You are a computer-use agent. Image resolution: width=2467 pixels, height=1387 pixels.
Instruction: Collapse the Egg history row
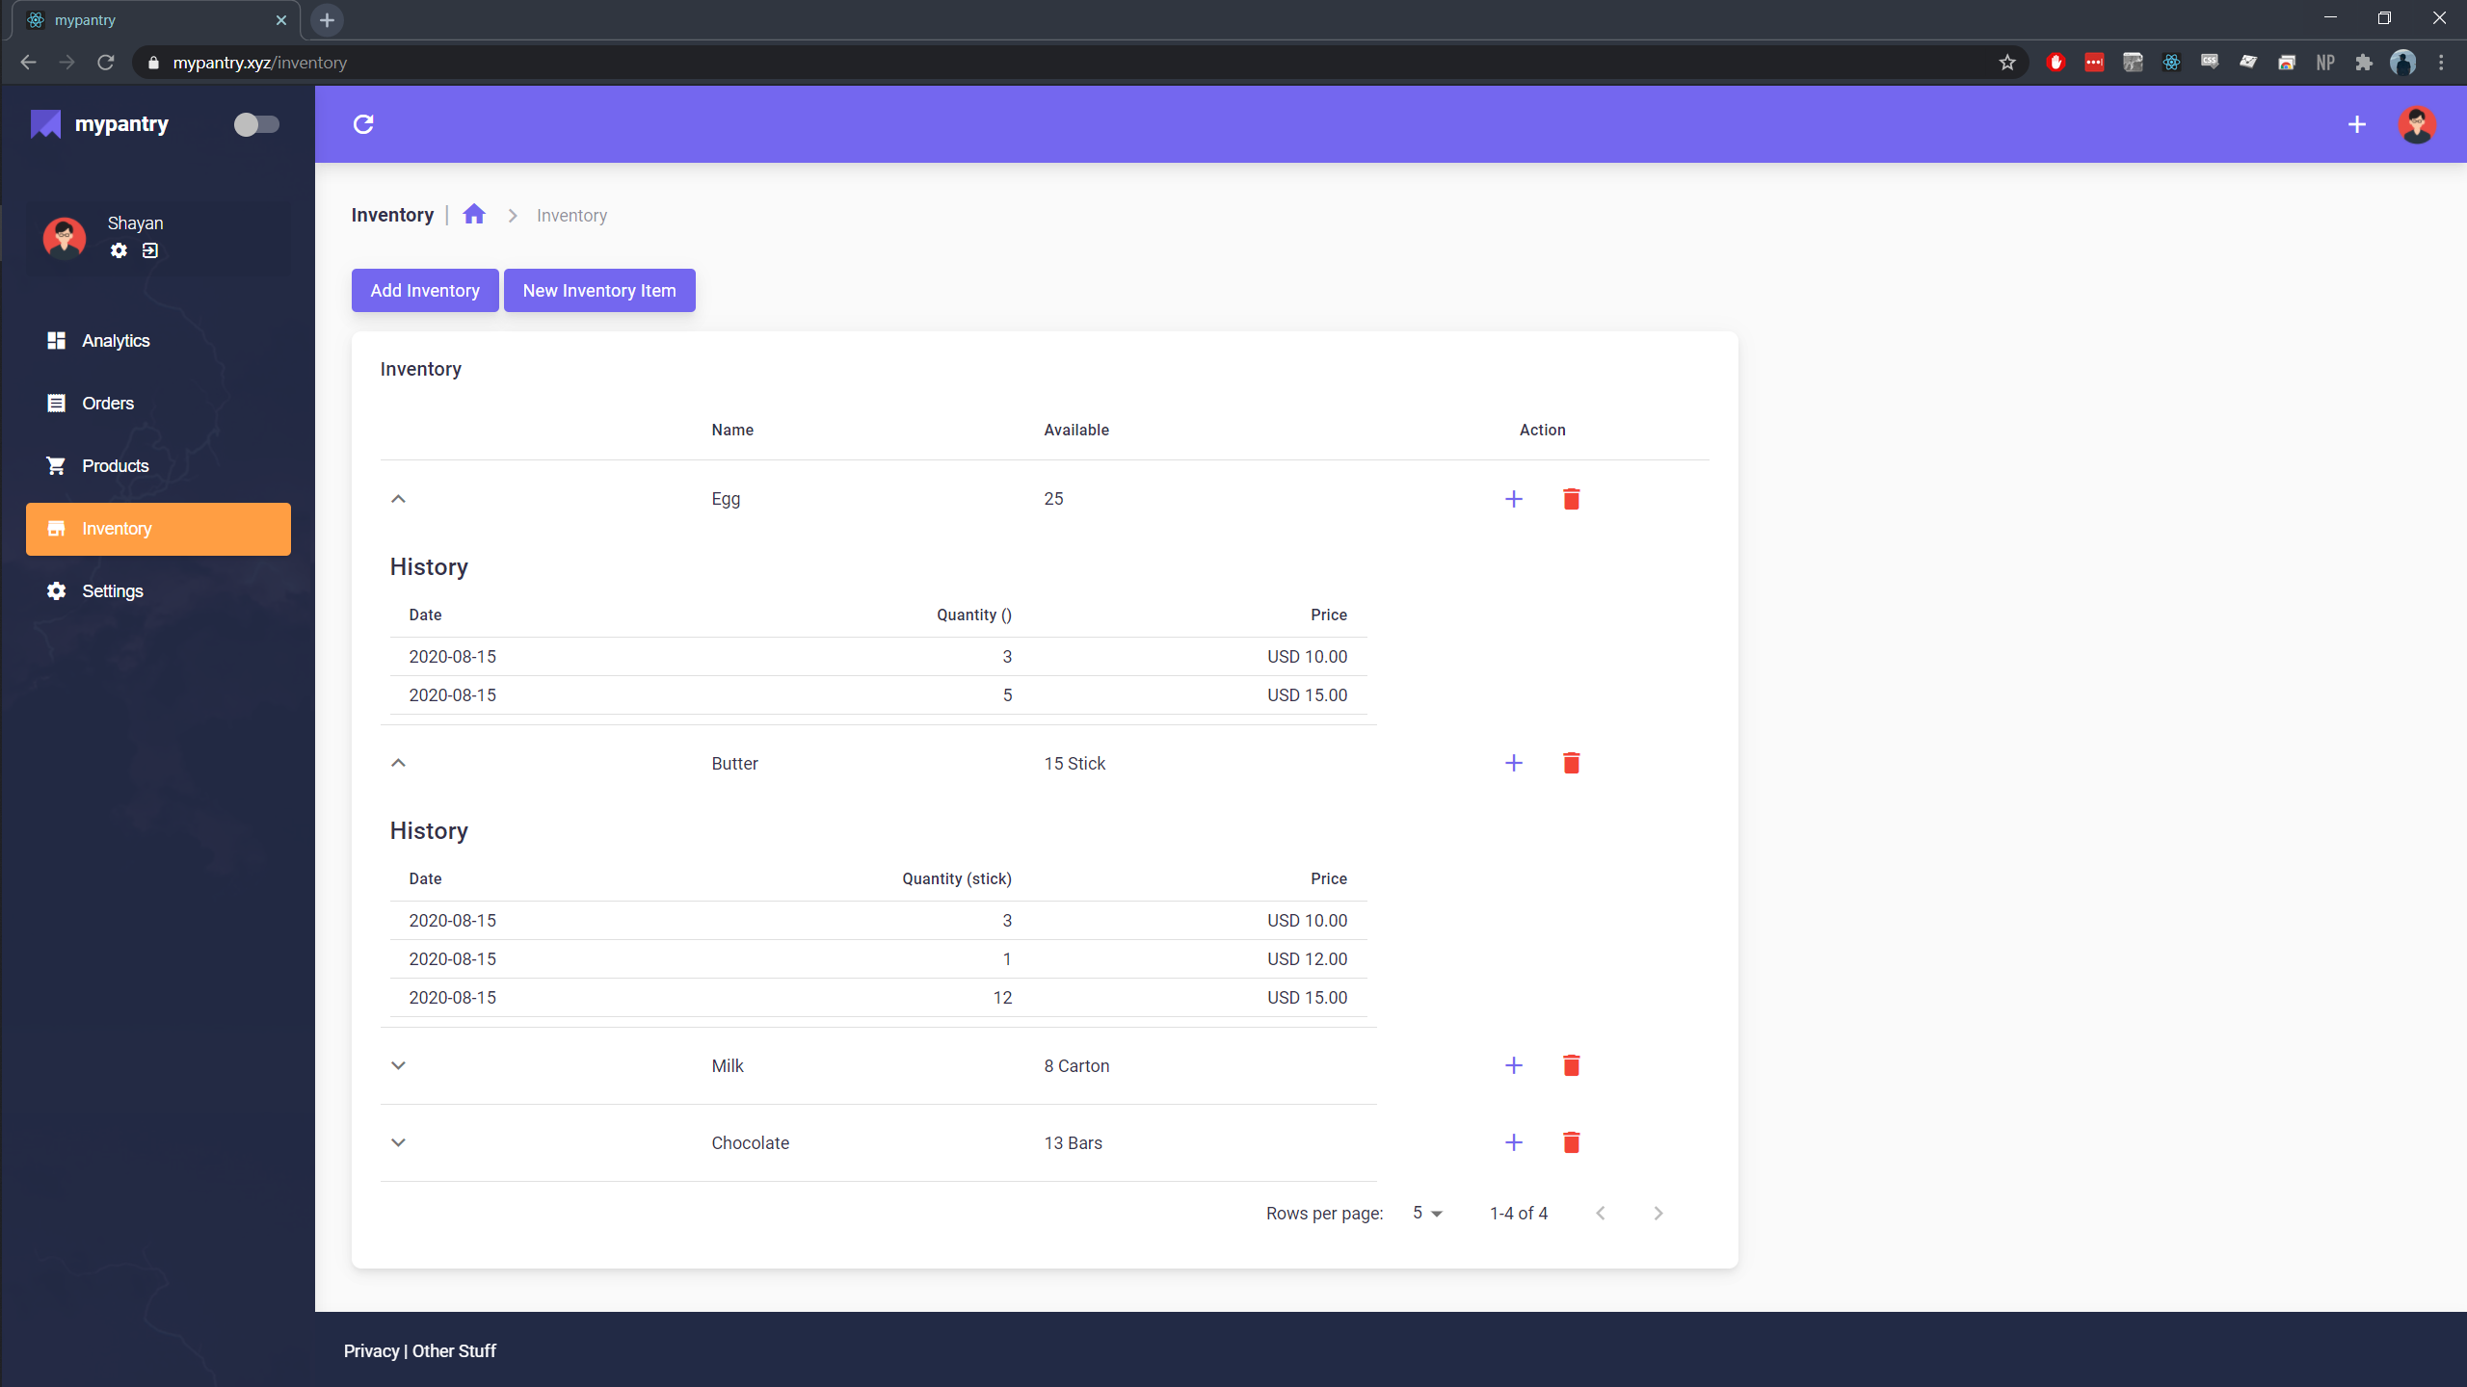tap(398, 499)
